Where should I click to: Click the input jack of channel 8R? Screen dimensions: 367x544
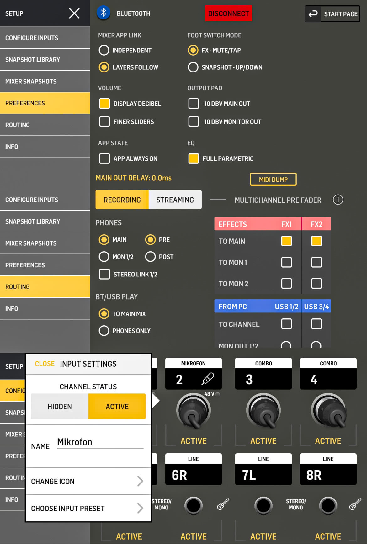pos(328,505)
